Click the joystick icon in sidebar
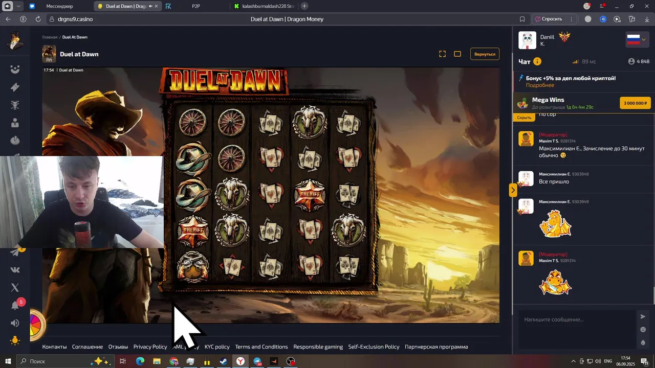 pyautogui.click(x=15, y=141)
